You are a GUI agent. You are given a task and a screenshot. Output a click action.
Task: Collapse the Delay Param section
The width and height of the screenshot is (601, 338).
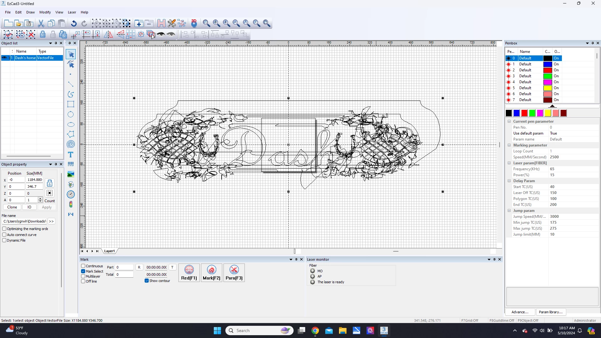(509, 181)
